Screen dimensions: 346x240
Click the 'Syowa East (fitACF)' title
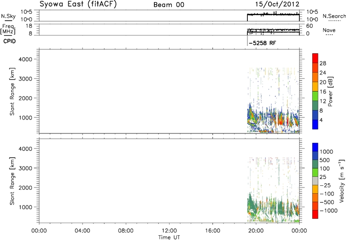click(x=78, y=4)
